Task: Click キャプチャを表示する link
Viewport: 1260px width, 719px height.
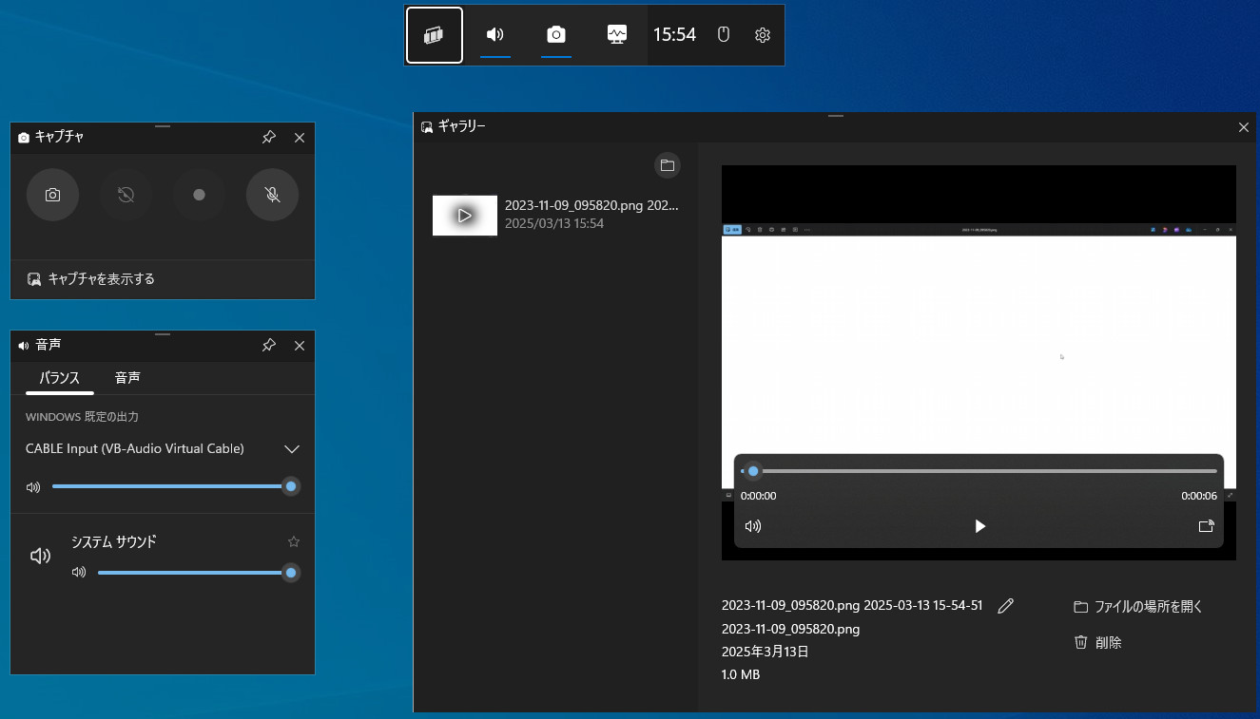Action: [101, 279]
